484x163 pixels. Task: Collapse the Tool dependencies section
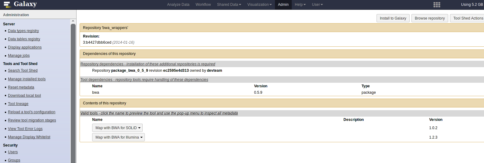coord(144,80)
